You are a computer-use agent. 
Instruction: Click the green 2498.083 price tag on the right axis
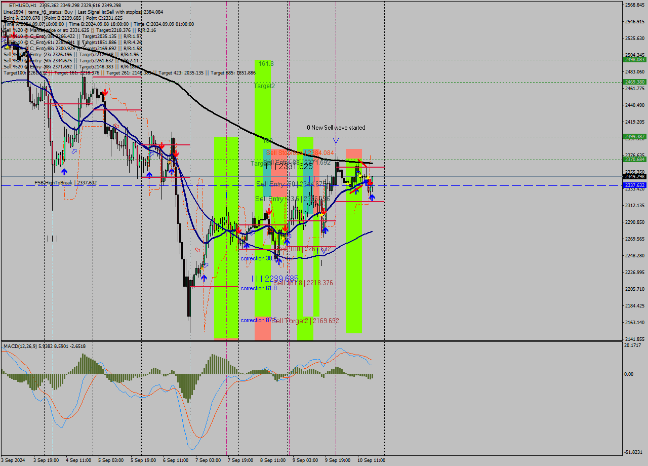(634, 59)
